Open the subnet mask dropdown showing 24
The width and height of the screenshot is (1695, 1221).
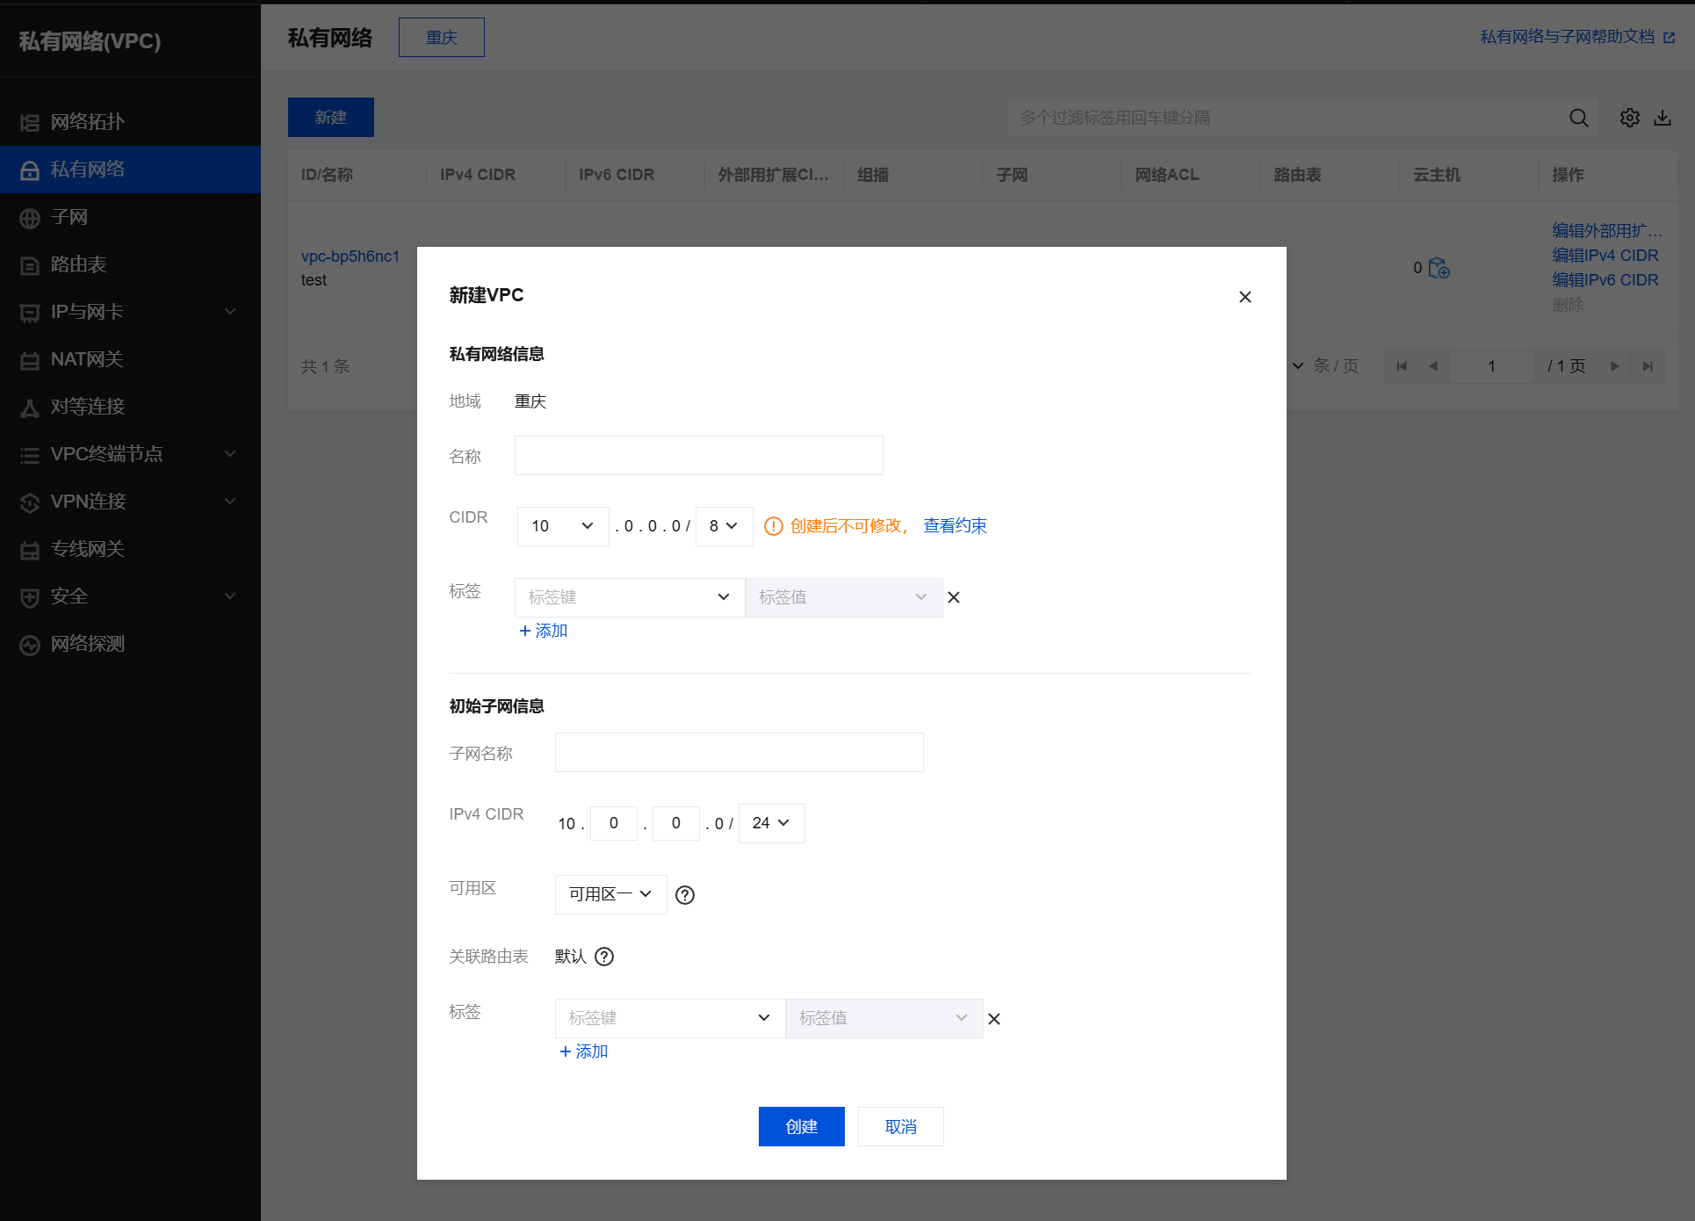tap(771, 823)
